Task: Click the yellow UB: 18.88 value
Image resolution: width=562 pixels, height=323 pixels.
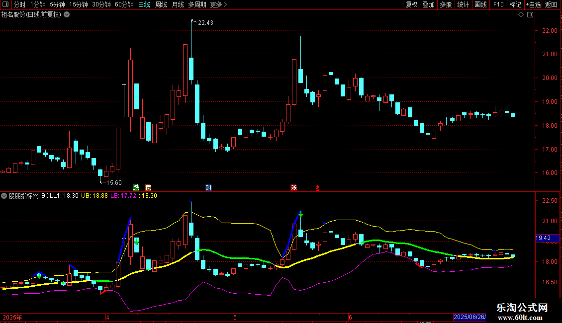Action: (x=94, y=196)
